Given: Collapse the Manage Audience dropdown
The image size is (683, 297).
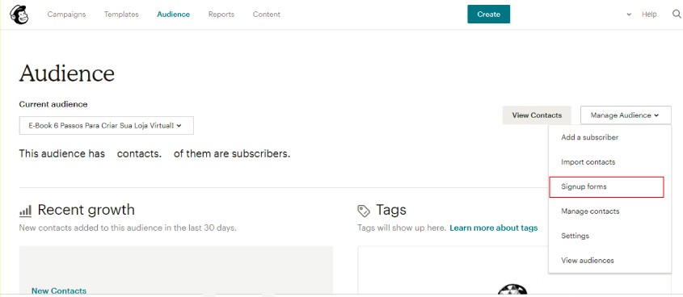Looking at the screenshot, I should tap(626, 115).
